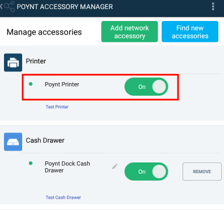This screenshot has width=224, height=210.
Task: Tap the Poynt share-nodes app icon
Action: (9, 6)
